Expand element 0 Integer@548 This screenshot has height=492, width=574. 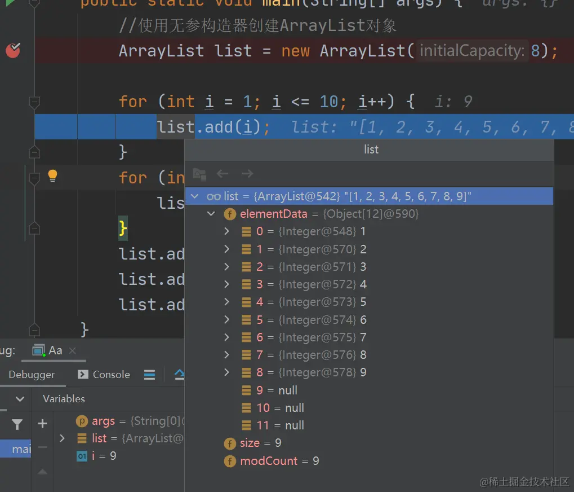(226, 231)
